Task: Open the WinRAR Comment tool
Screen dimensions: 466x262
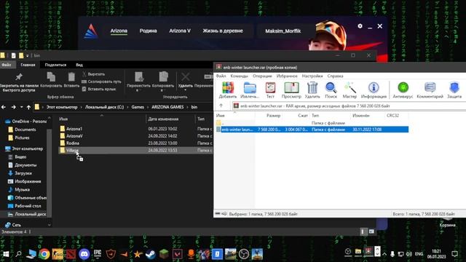Action: (x=430, y=87)
